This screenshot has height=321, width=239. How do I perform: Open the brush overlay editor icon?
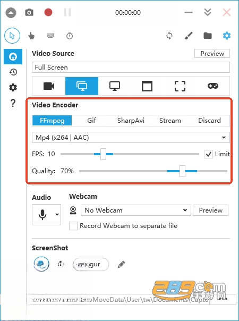tap(189, 36)
